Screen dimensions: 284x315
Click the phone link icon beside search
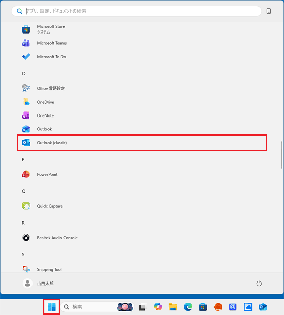pyautogui.click(x=269, y=11)
